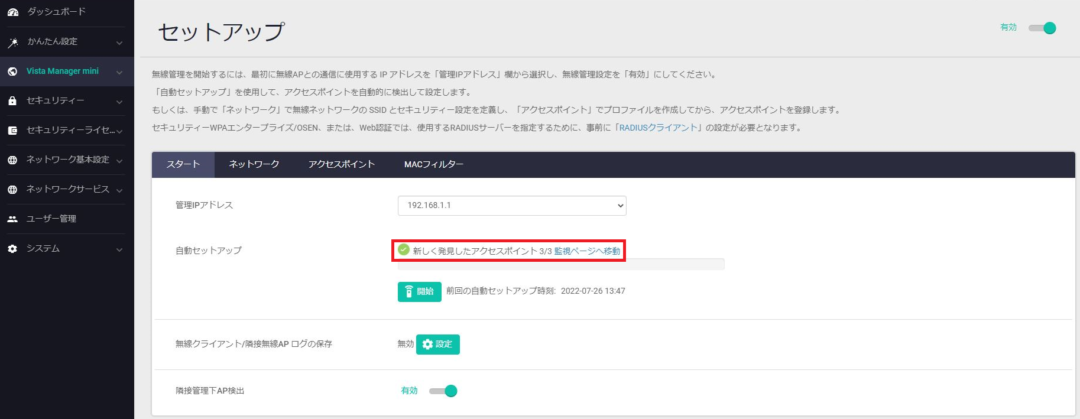Expand the システム sidebar chevron
1080x419 pixels.
click(x=119, y=249)
